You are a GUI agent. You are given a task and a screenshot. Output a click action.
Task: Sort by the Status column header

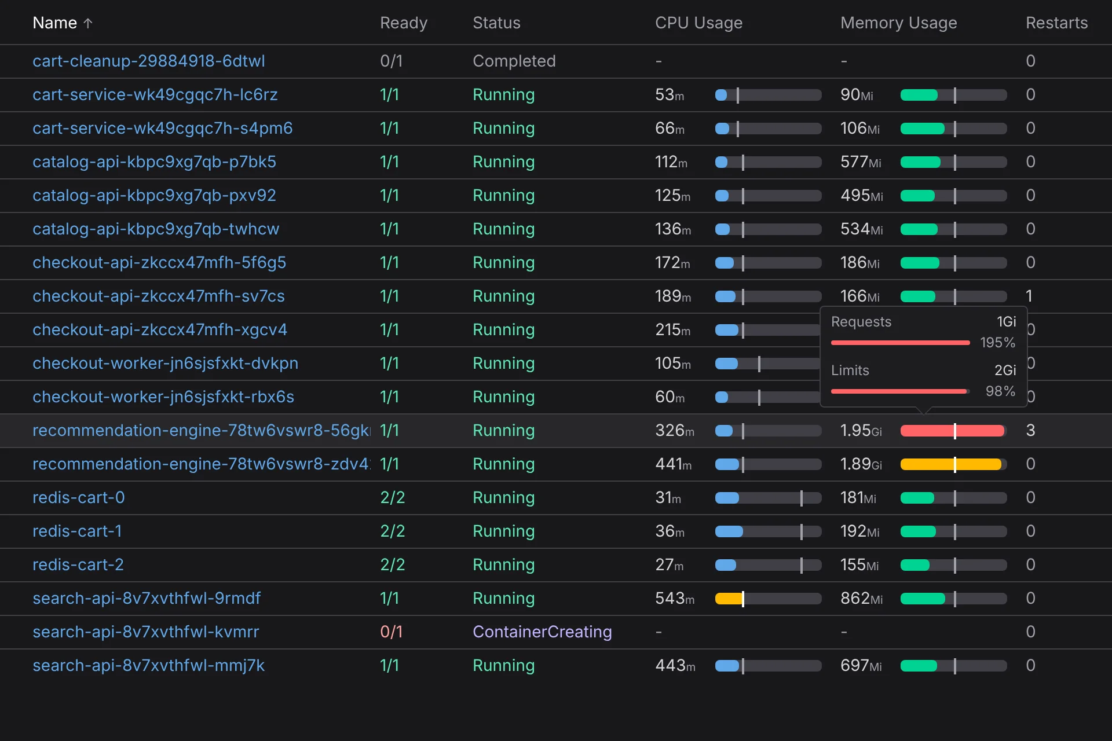[496, 23]
